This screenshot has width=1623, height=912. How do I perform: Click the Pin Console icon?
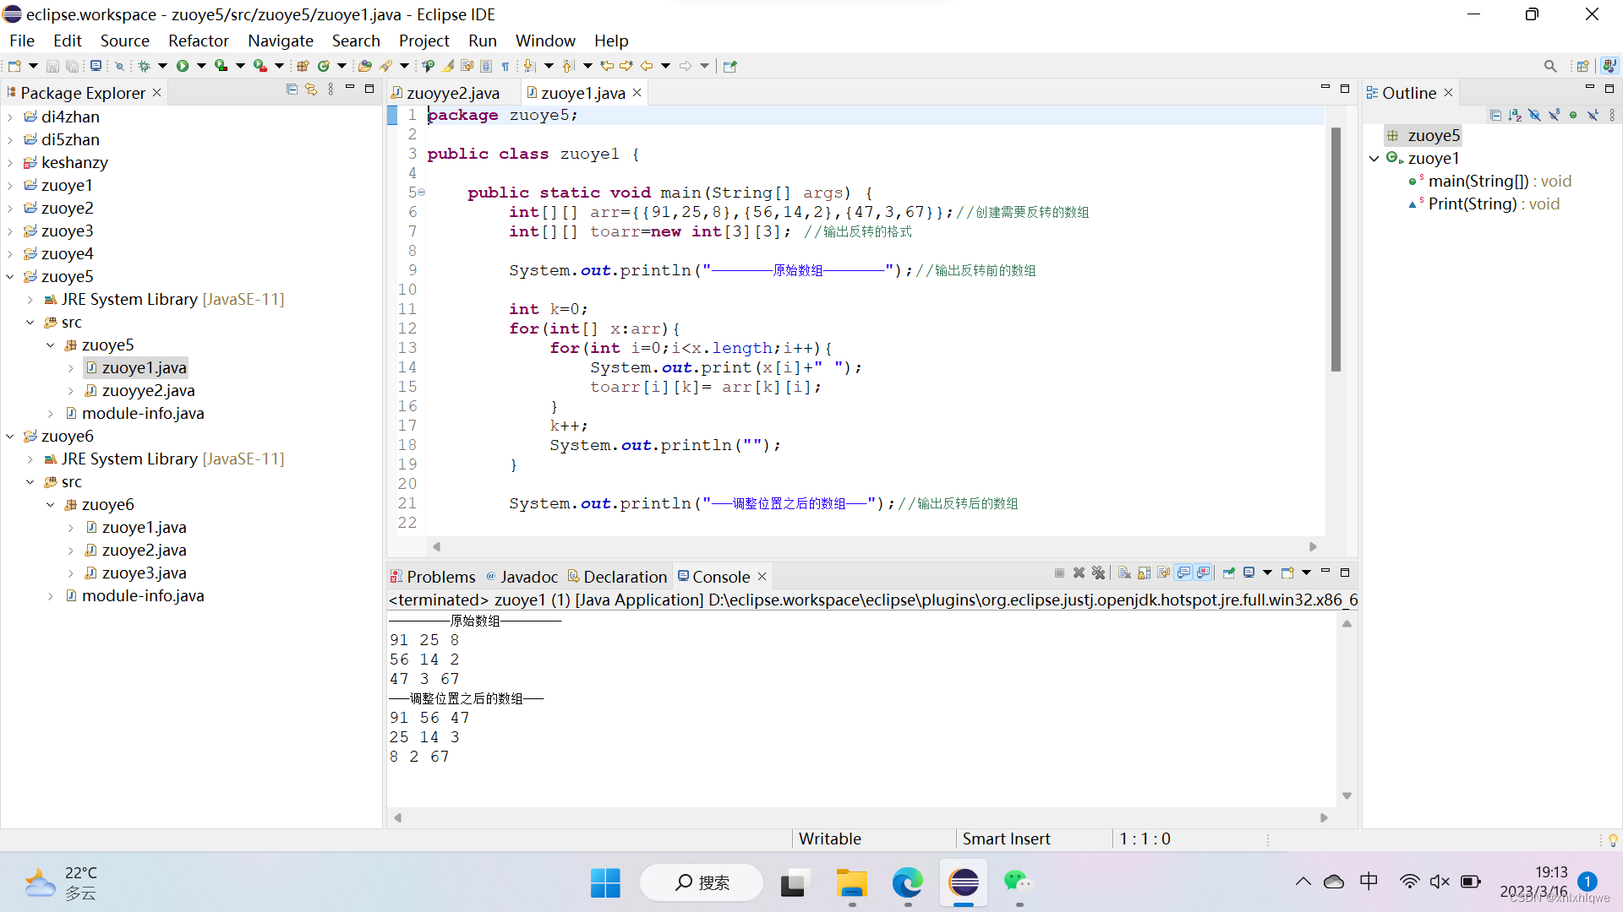(1228, 573)
